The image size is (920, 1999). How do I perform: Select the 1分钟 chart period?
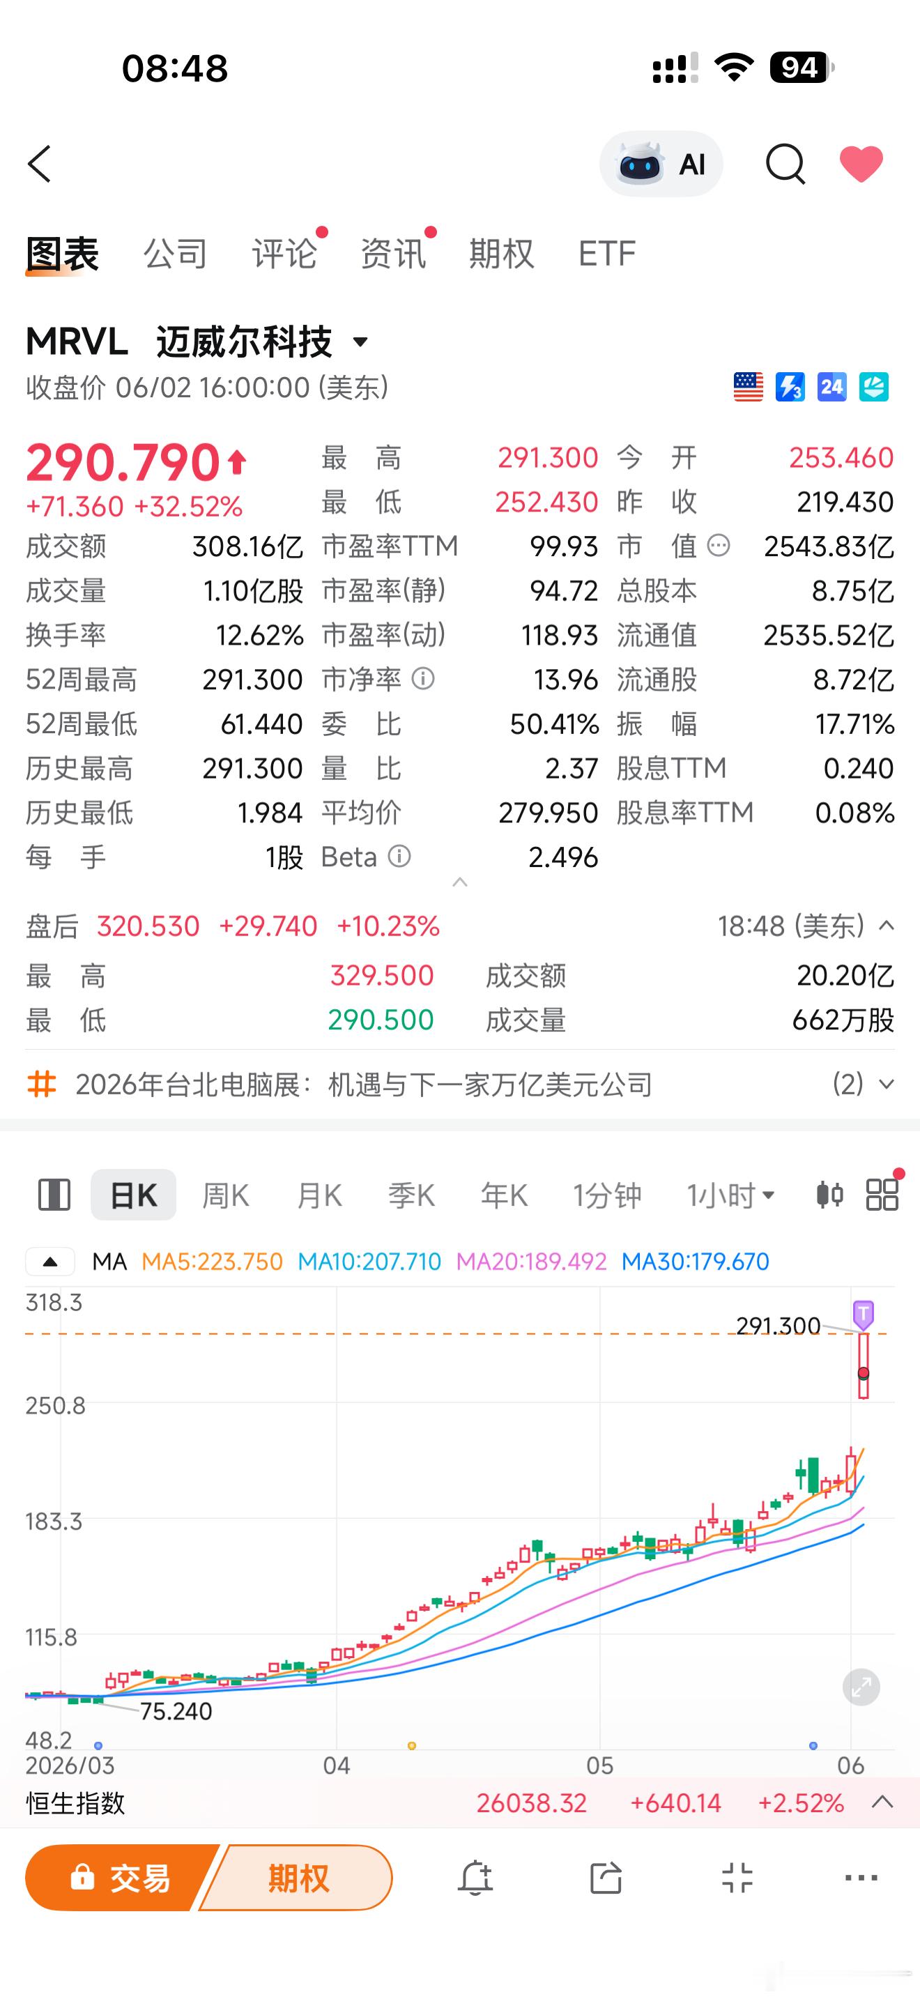pyautogui.click(x=607, y=1195)
